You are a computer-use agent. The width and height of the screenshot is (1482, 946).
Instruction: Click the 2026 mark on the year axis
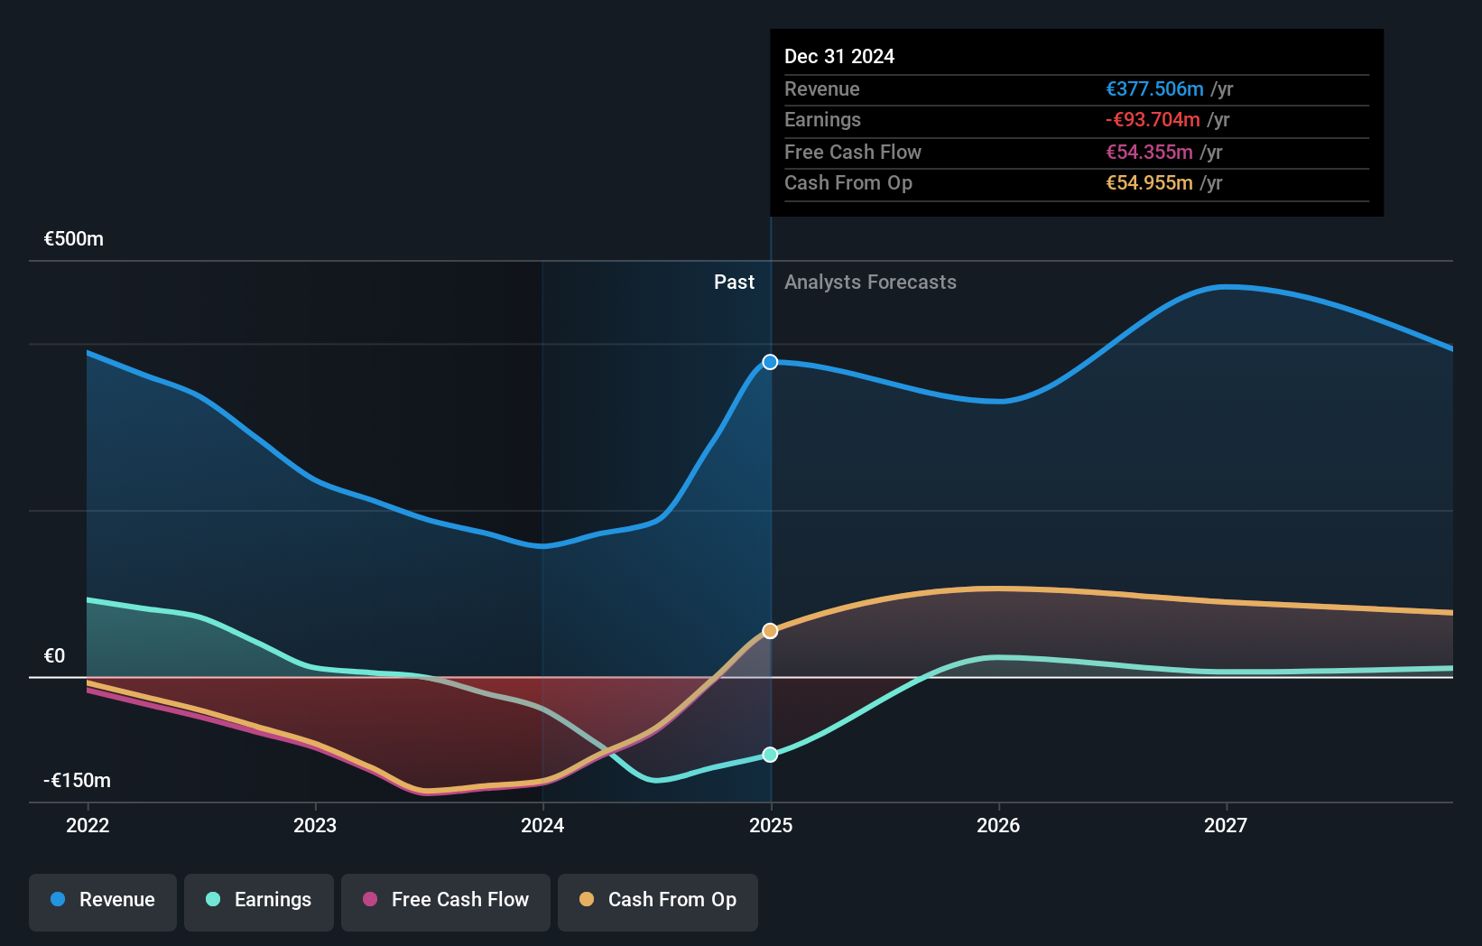click(998, 825)
